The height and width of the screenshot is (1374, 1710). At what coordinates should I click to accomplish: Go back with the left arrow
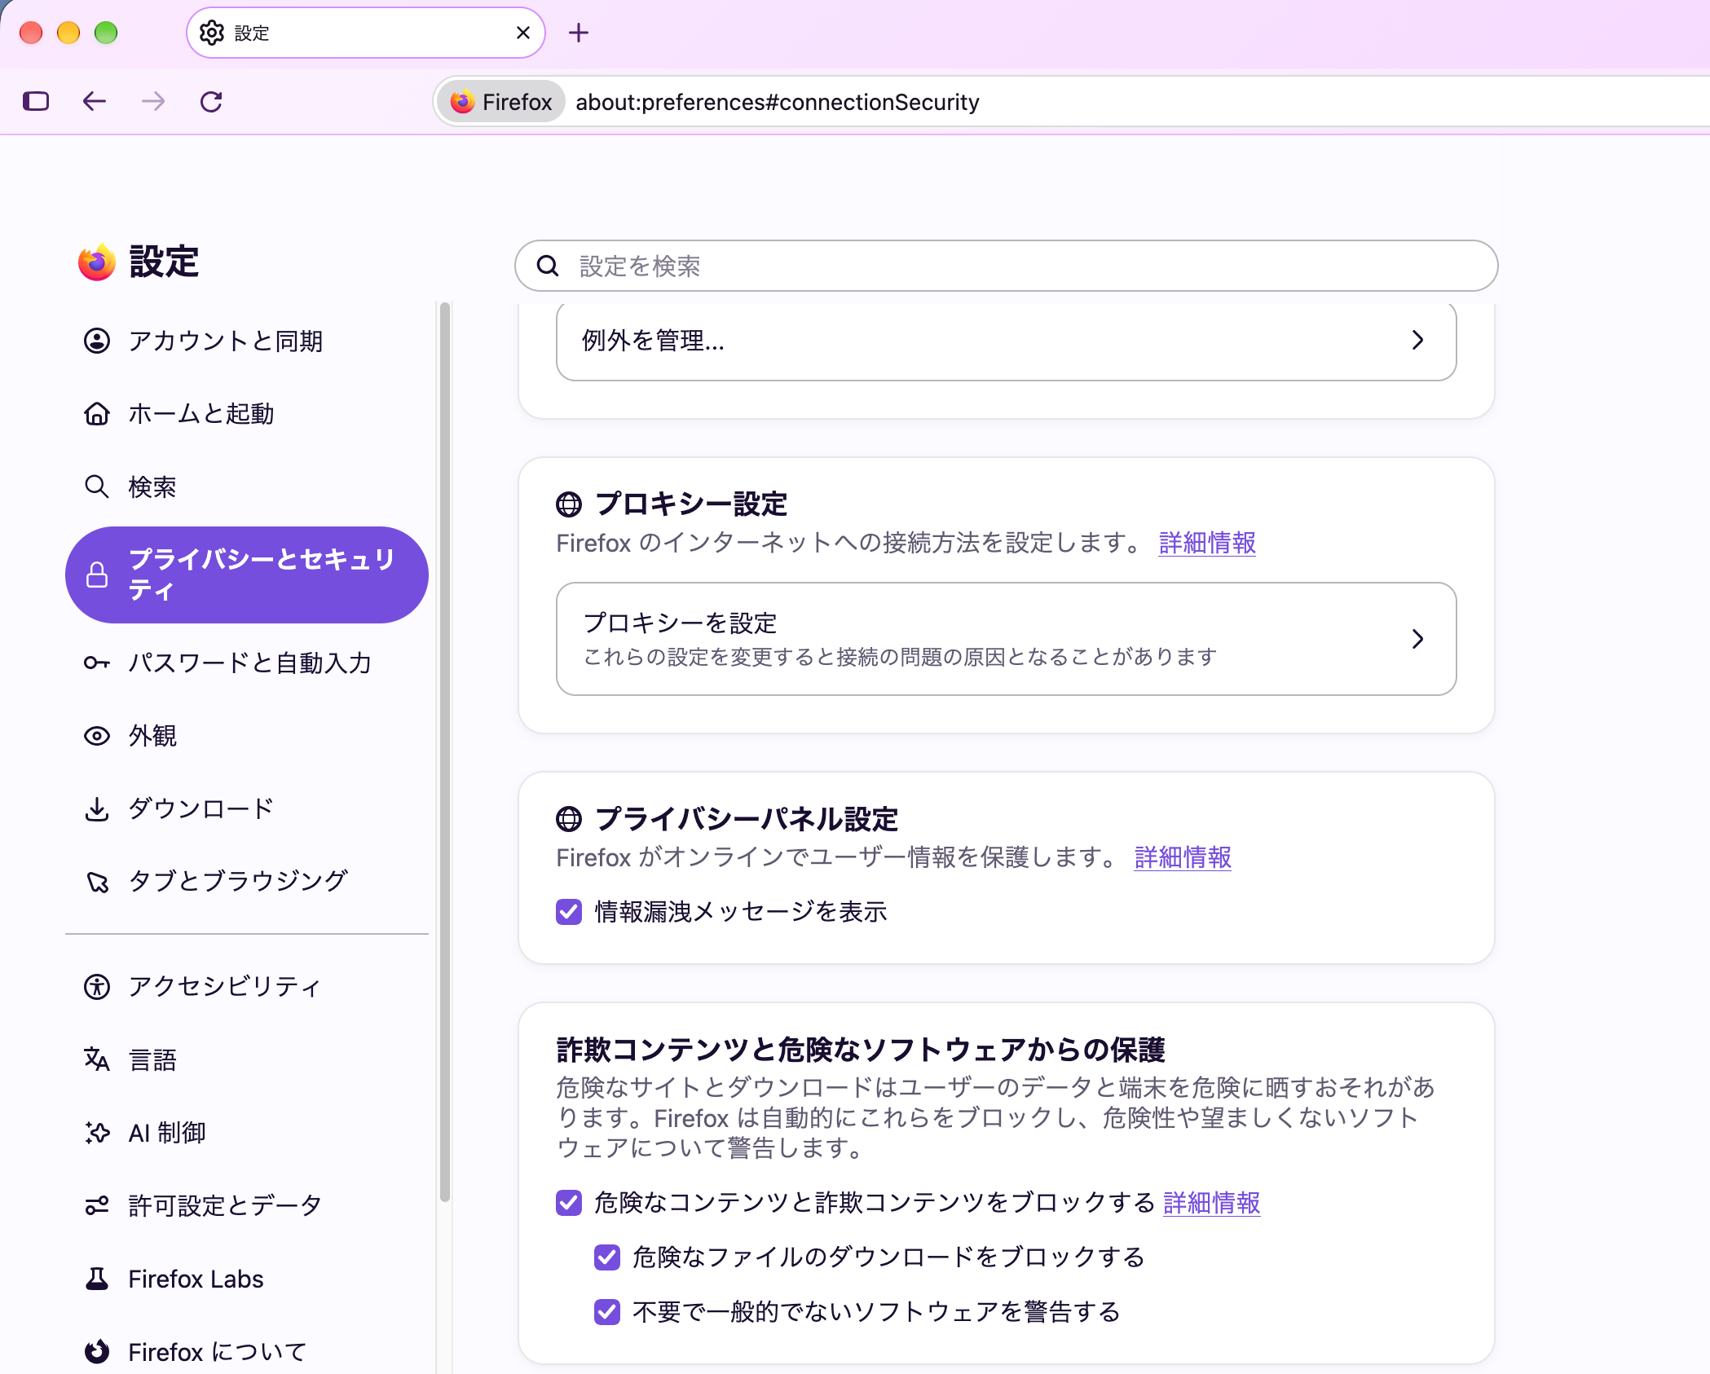coord(95,101)
